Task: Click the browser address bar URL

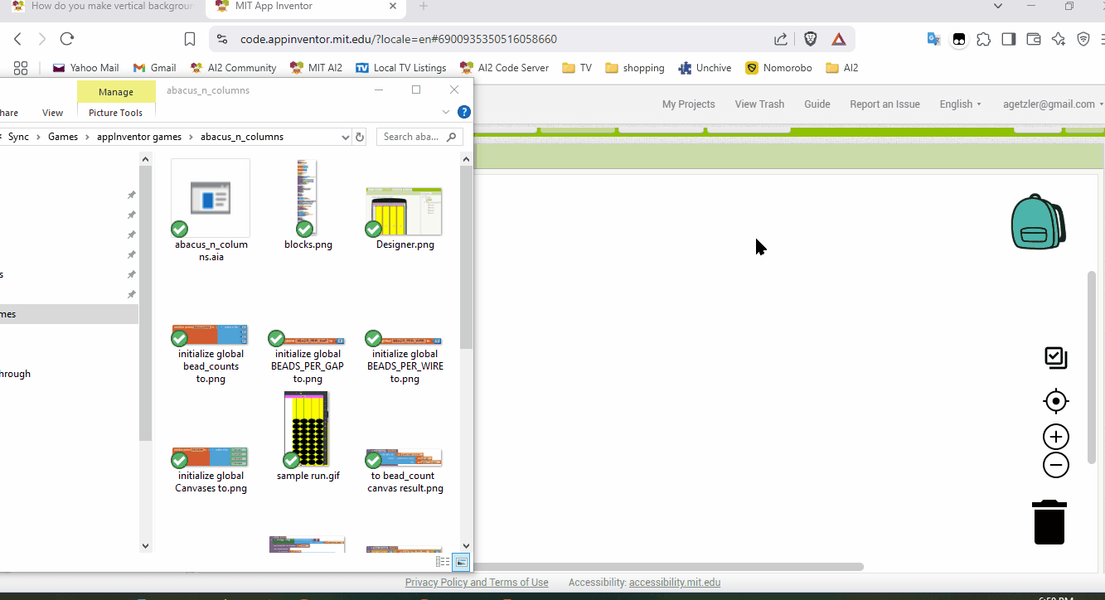Action: (399, 39)
